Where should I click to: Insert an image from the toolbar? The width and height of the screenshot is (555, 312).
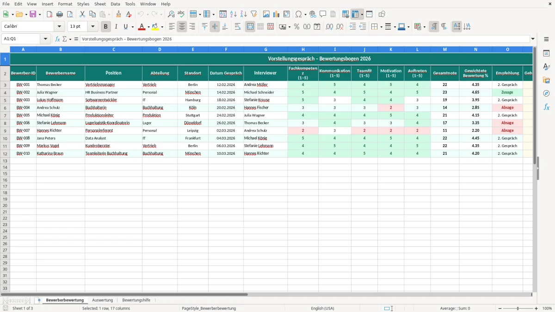point(266,14)
